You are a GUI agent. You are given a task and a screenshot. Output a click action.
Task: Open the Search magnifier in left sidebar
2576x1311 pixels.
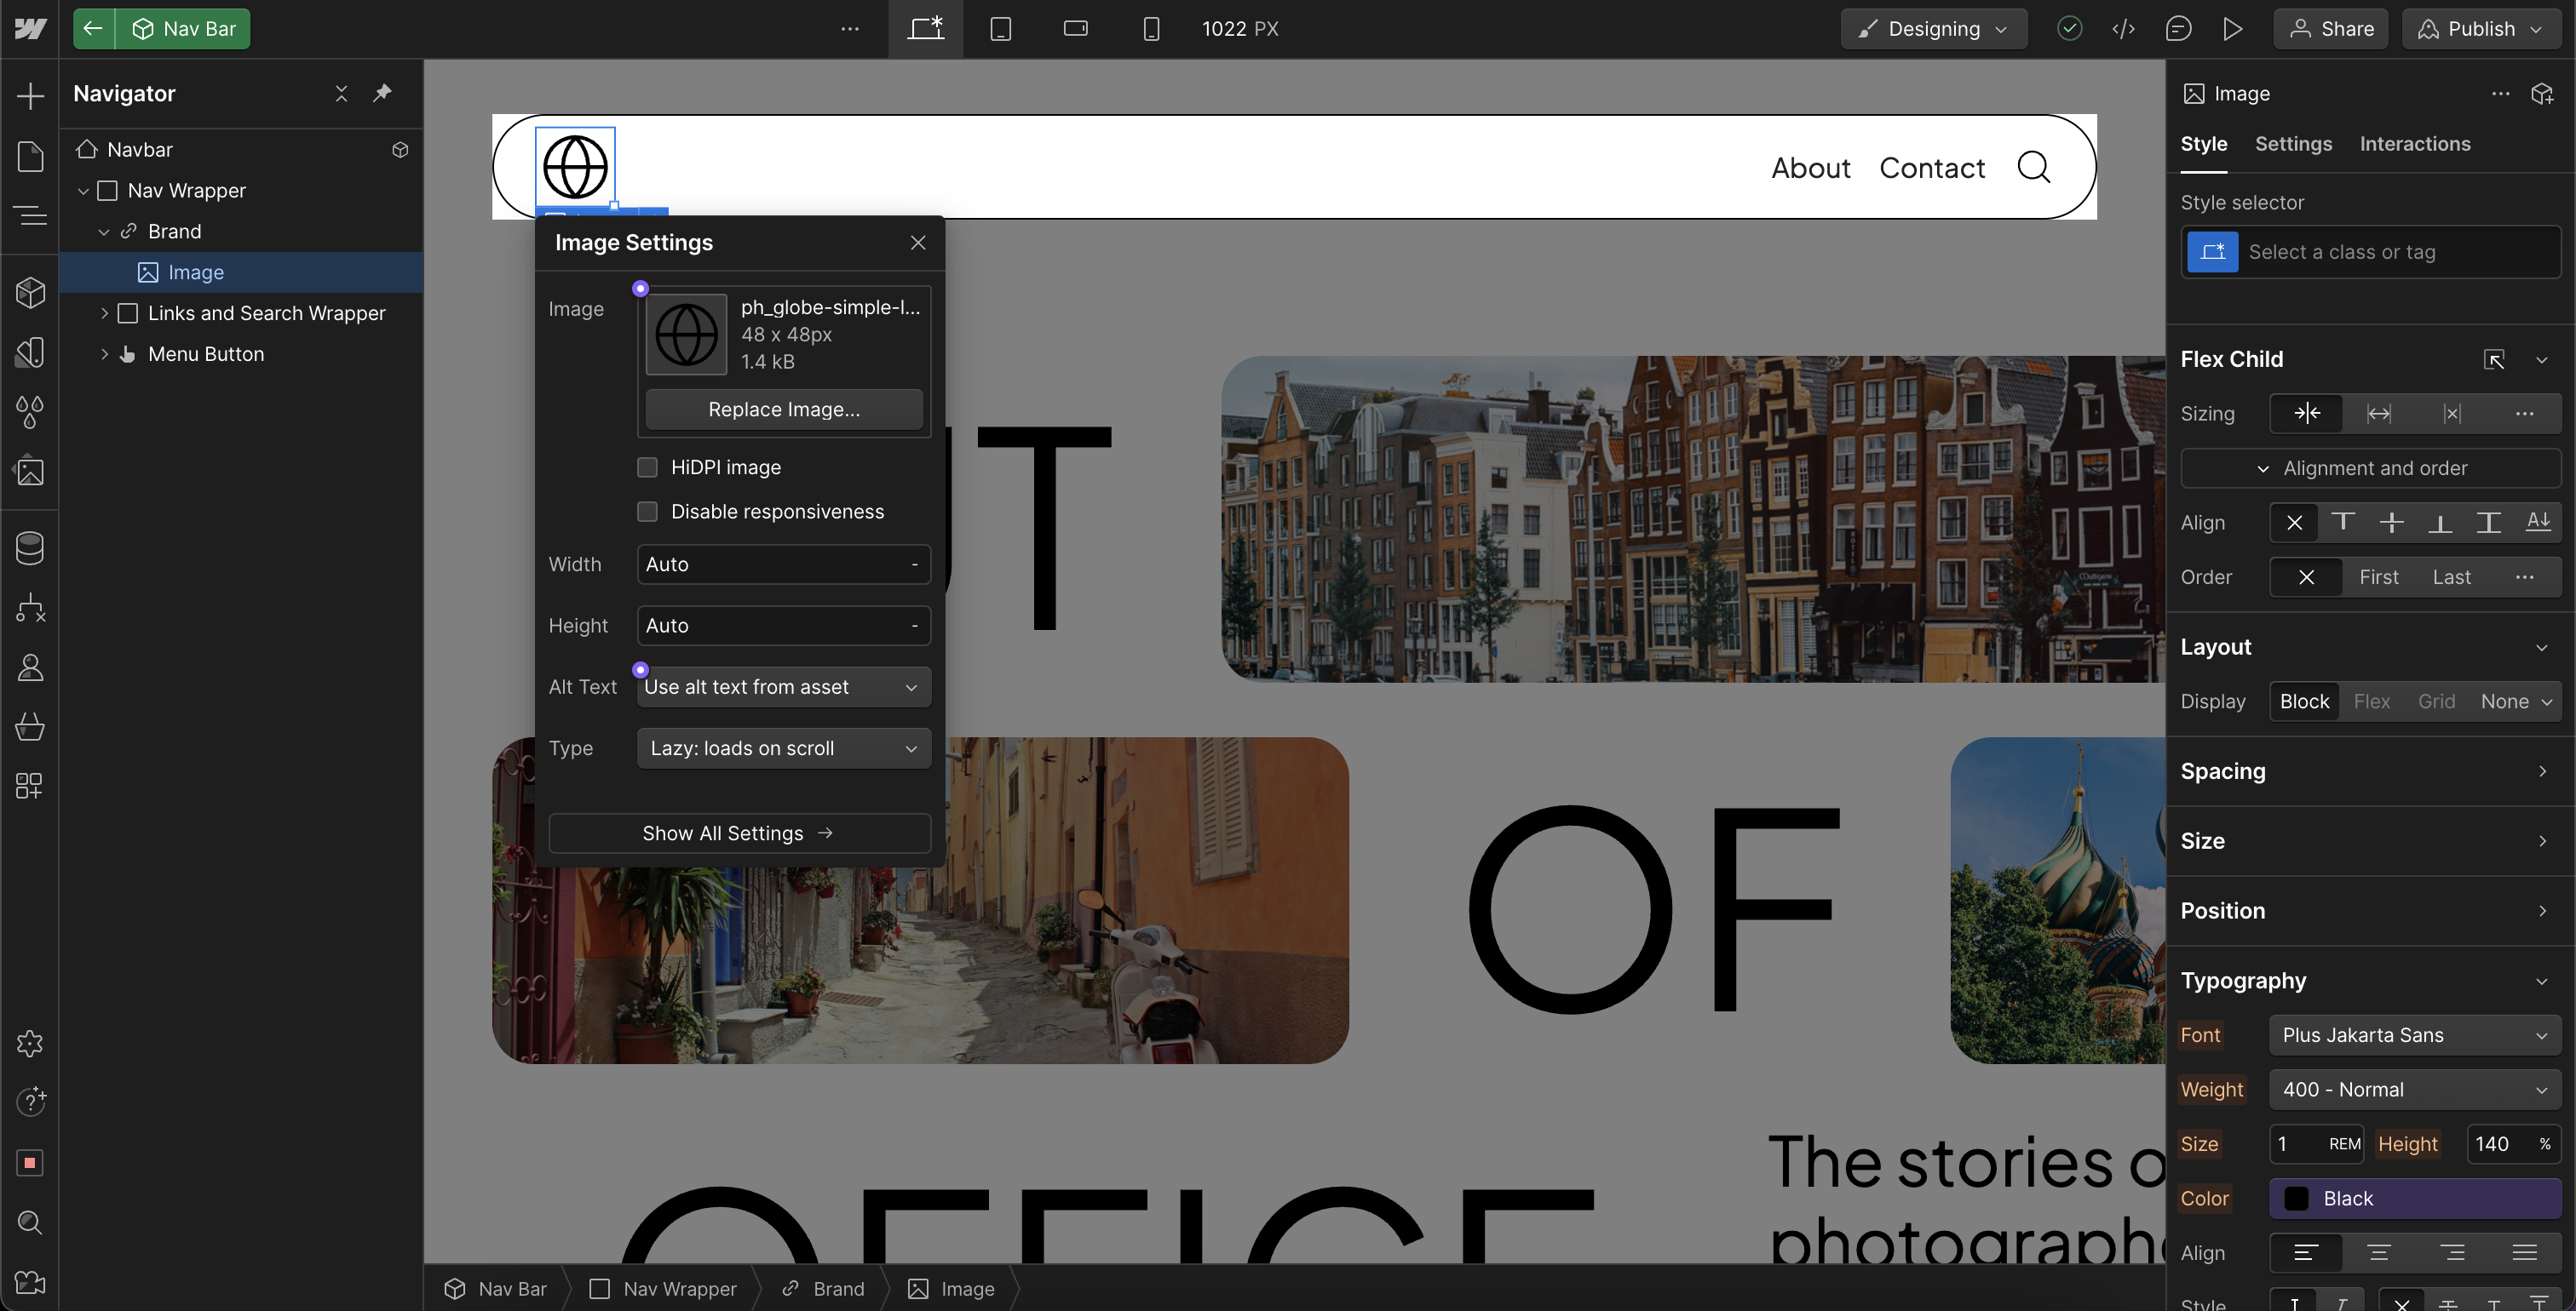coord(30,1222)
